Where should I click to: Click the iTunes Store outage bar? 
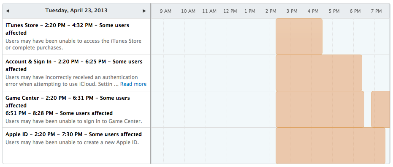pos(299,36)
